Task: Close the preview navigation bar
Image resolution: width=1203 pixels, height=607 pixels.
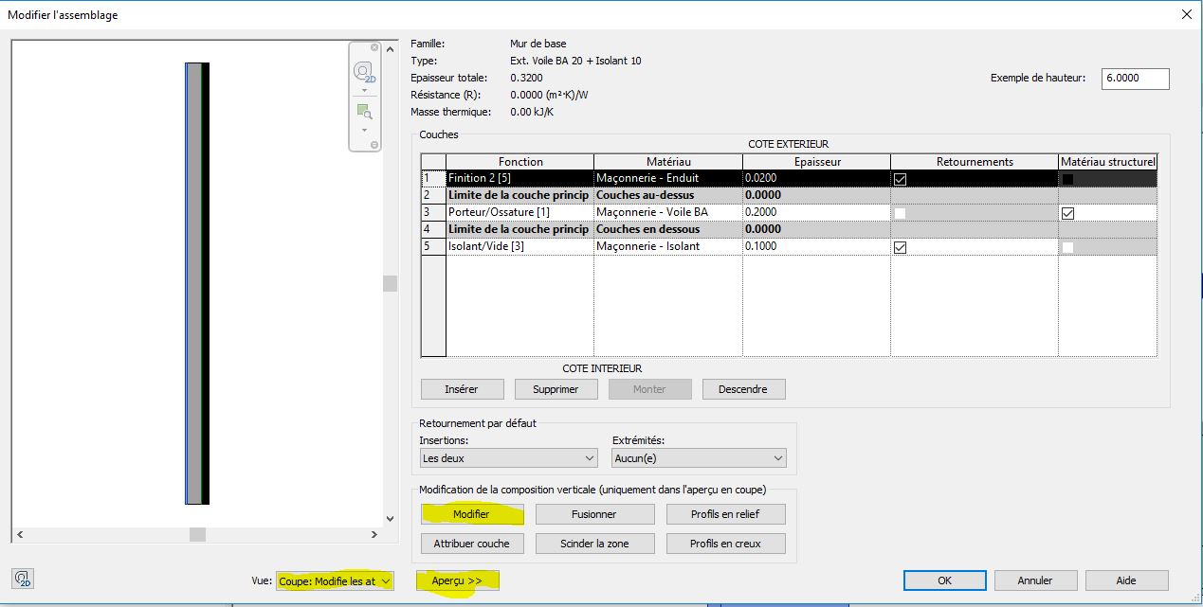Action: 374,47
